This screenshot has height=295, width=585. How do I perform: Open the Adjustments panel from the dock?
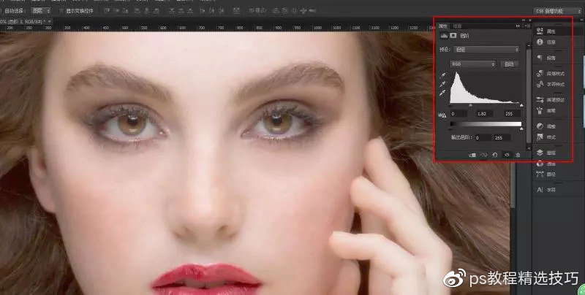[x=540, y=126]
